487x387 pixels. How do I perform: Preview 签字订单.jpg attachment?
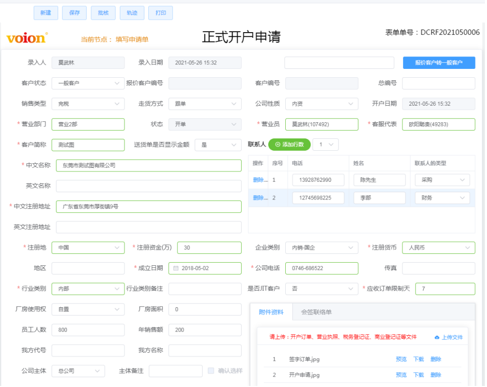[401, 360]
